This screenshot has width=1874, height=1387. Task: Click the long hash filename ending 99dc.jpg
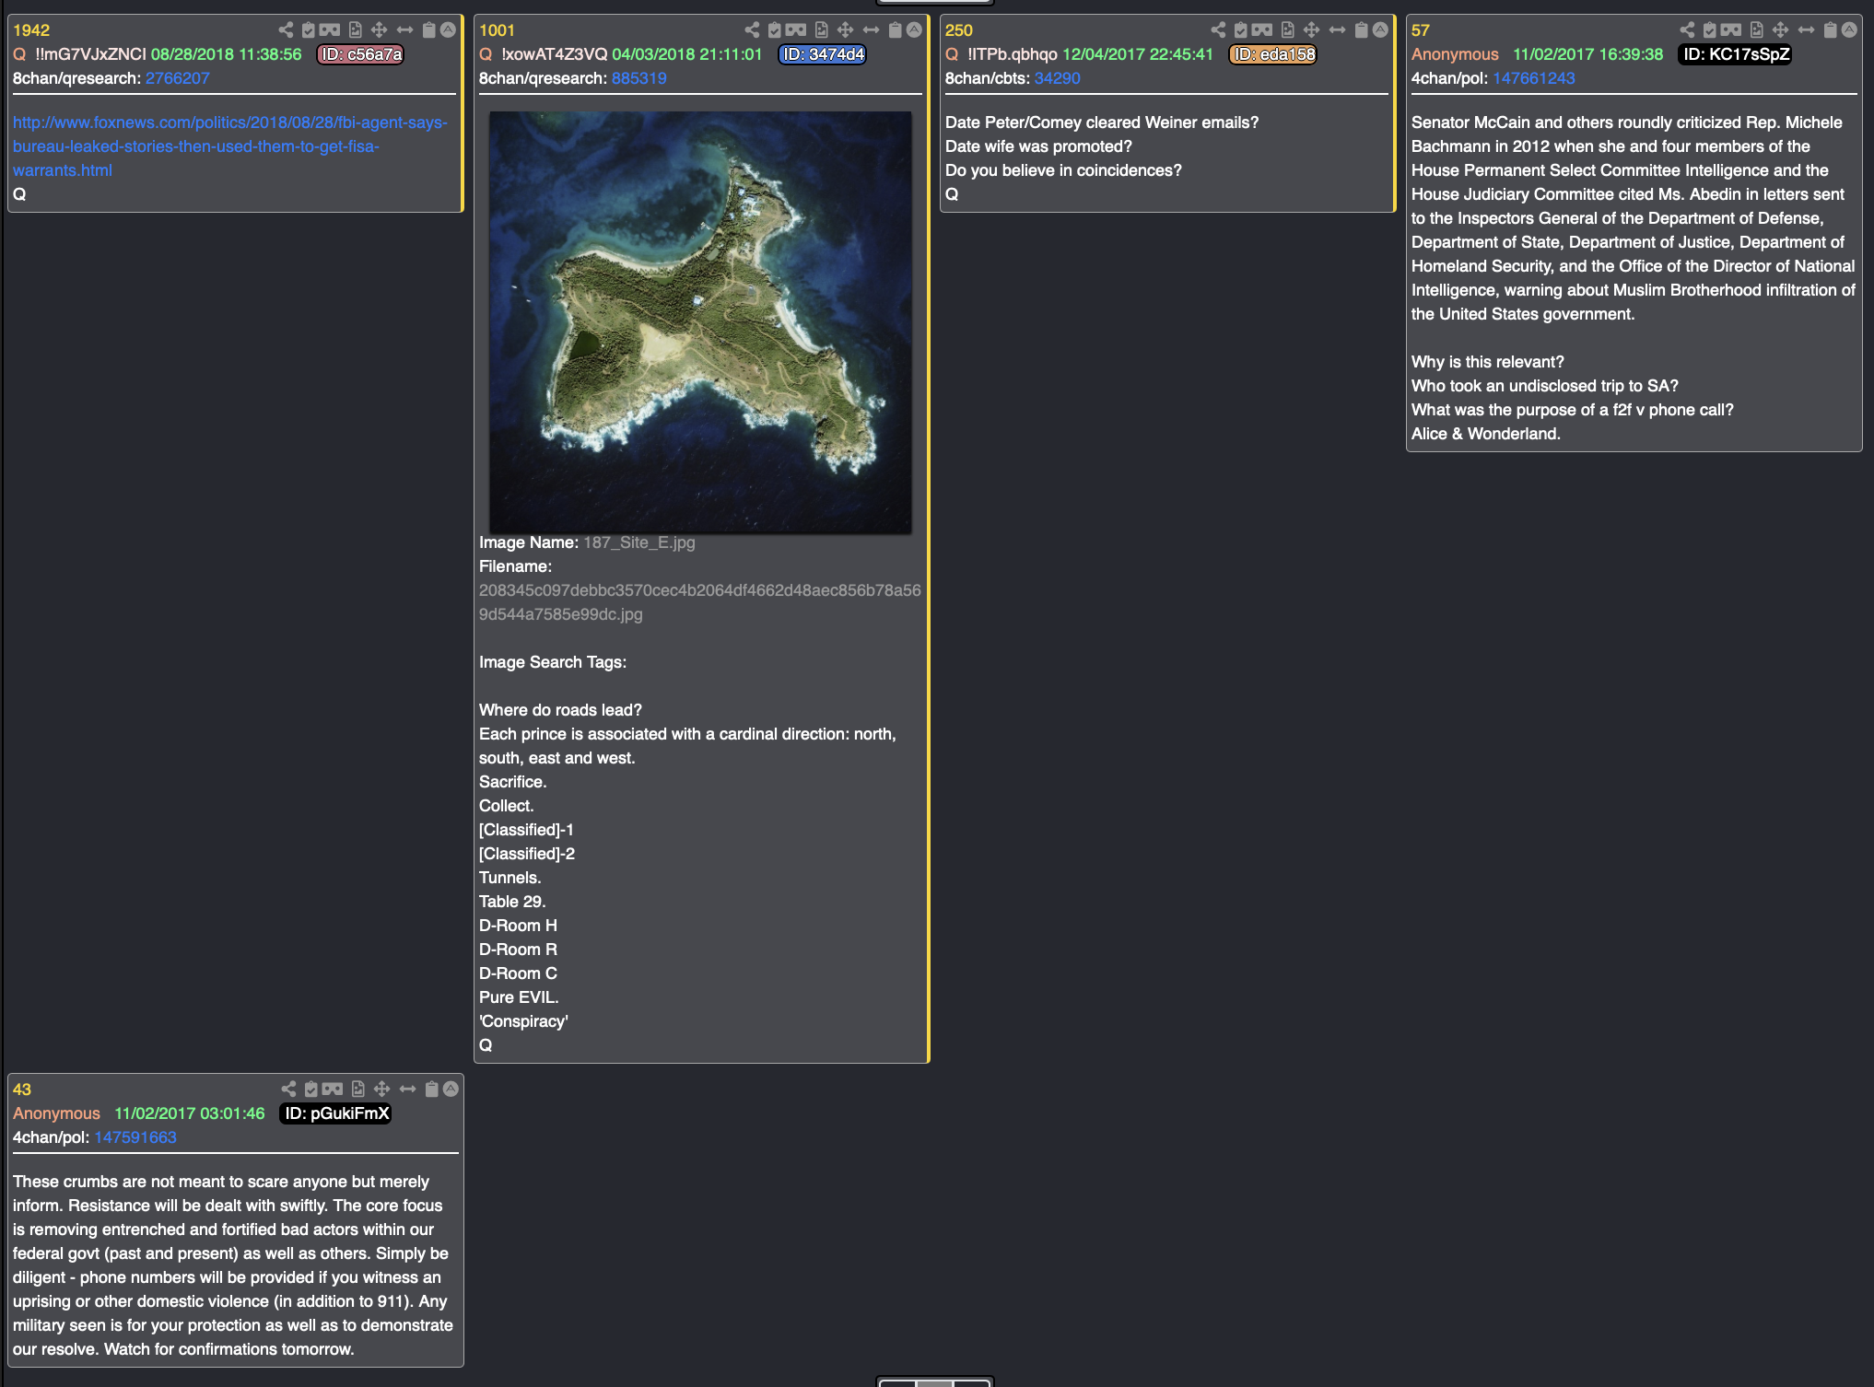699,602
